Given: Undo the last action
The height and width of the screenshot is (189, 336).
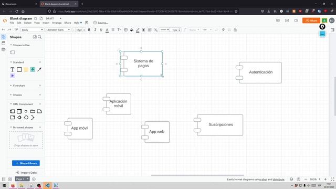Looking at the screenshot, I should coord(4,30).
